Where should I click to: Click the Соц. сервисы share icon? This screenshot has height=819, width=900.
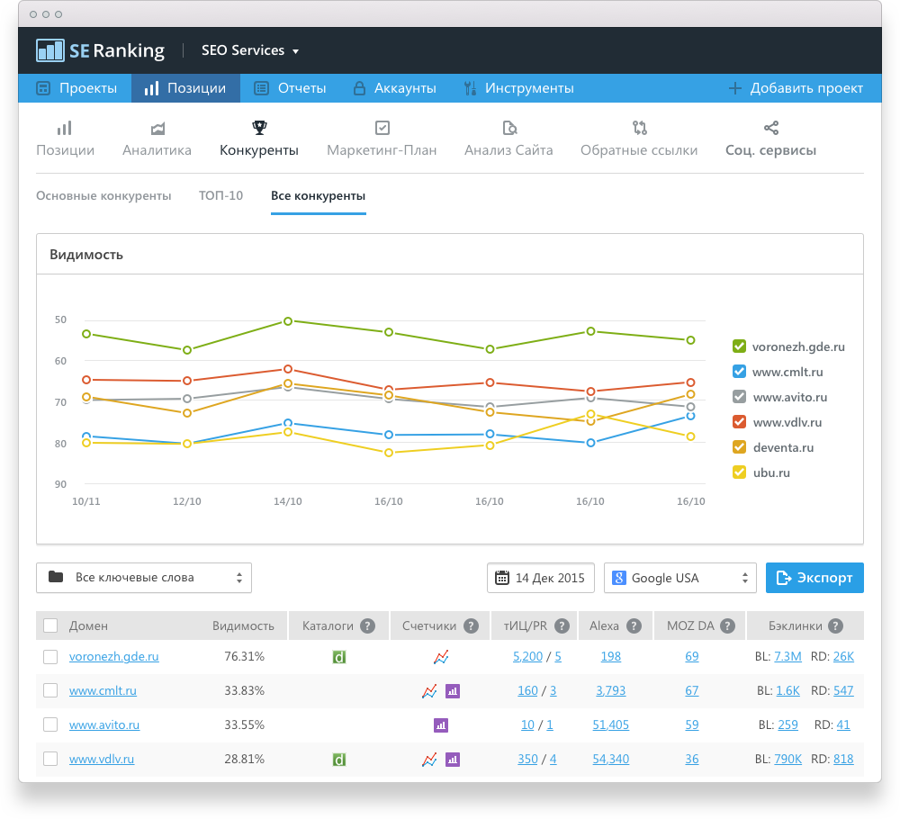click(x=771, y=128)
